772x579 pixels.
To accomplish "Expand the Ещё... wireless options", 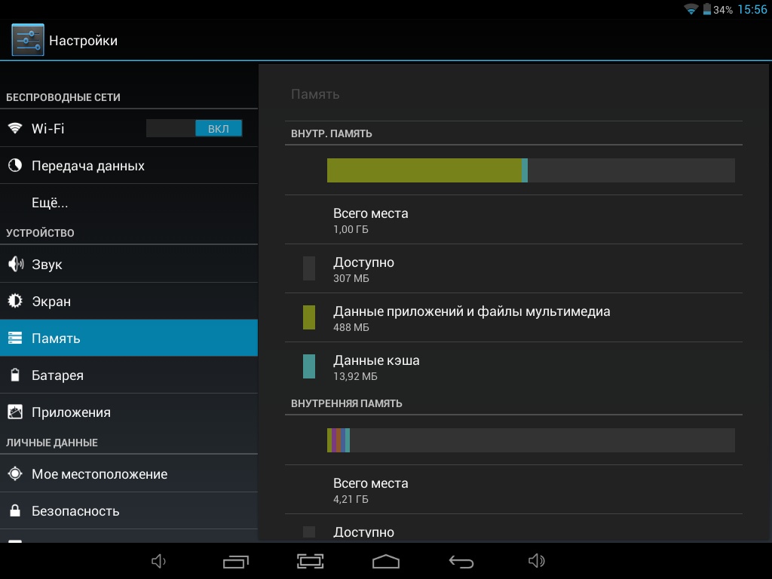I will 50,203.
